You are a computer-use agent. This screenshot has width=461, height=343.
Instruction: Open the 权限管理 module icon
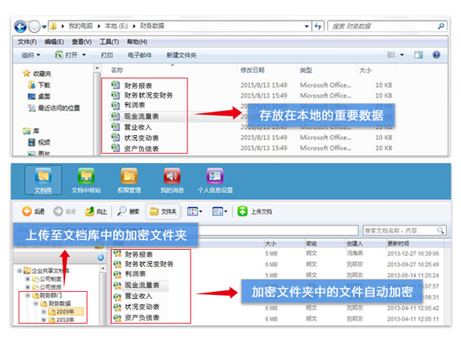pyautogui.click(x=129, y=180)
